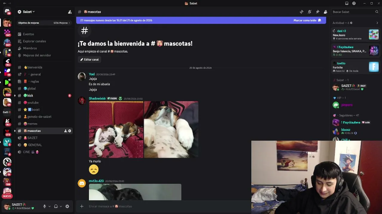The image size is (382, 214).
Task: Open lowlito Fortnite activity card
Action: 355,67
